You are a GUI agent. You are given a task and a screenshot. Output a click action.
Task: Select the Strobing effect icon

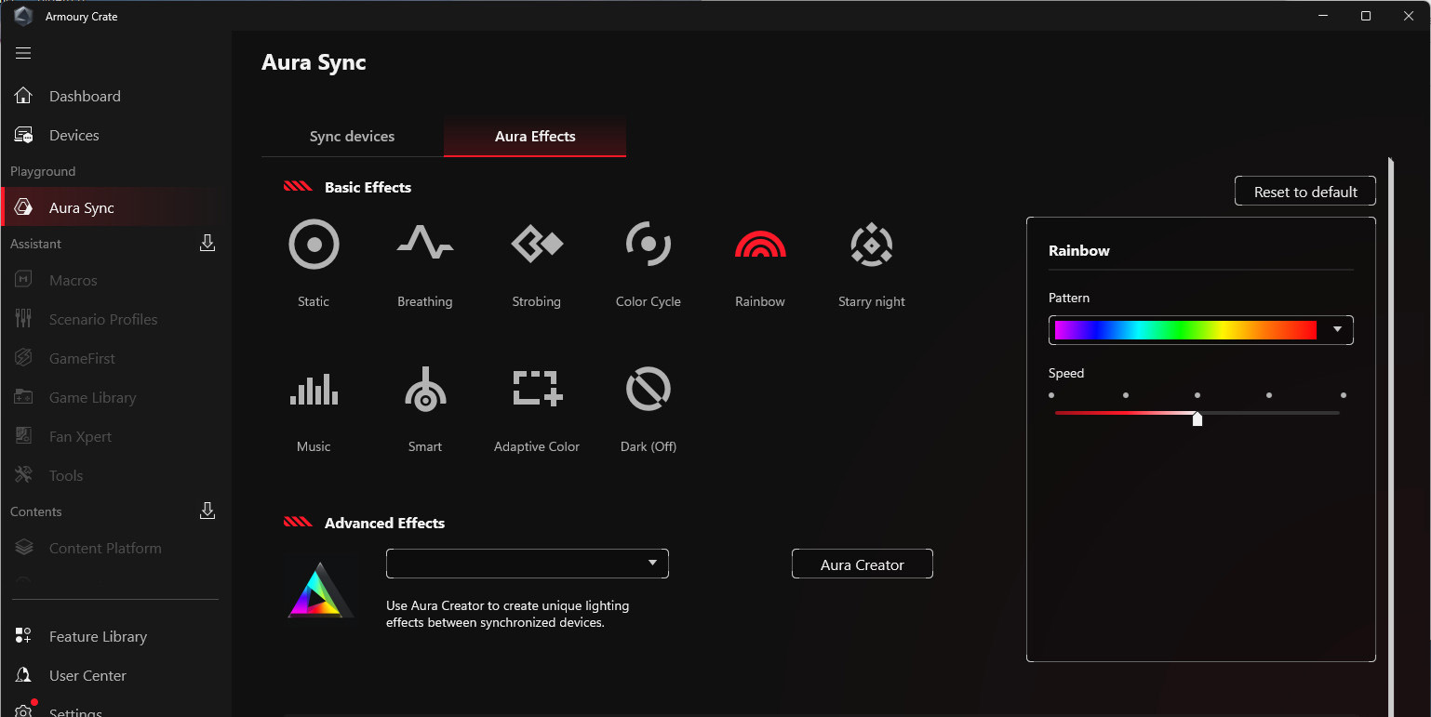(x=537, y=246)
